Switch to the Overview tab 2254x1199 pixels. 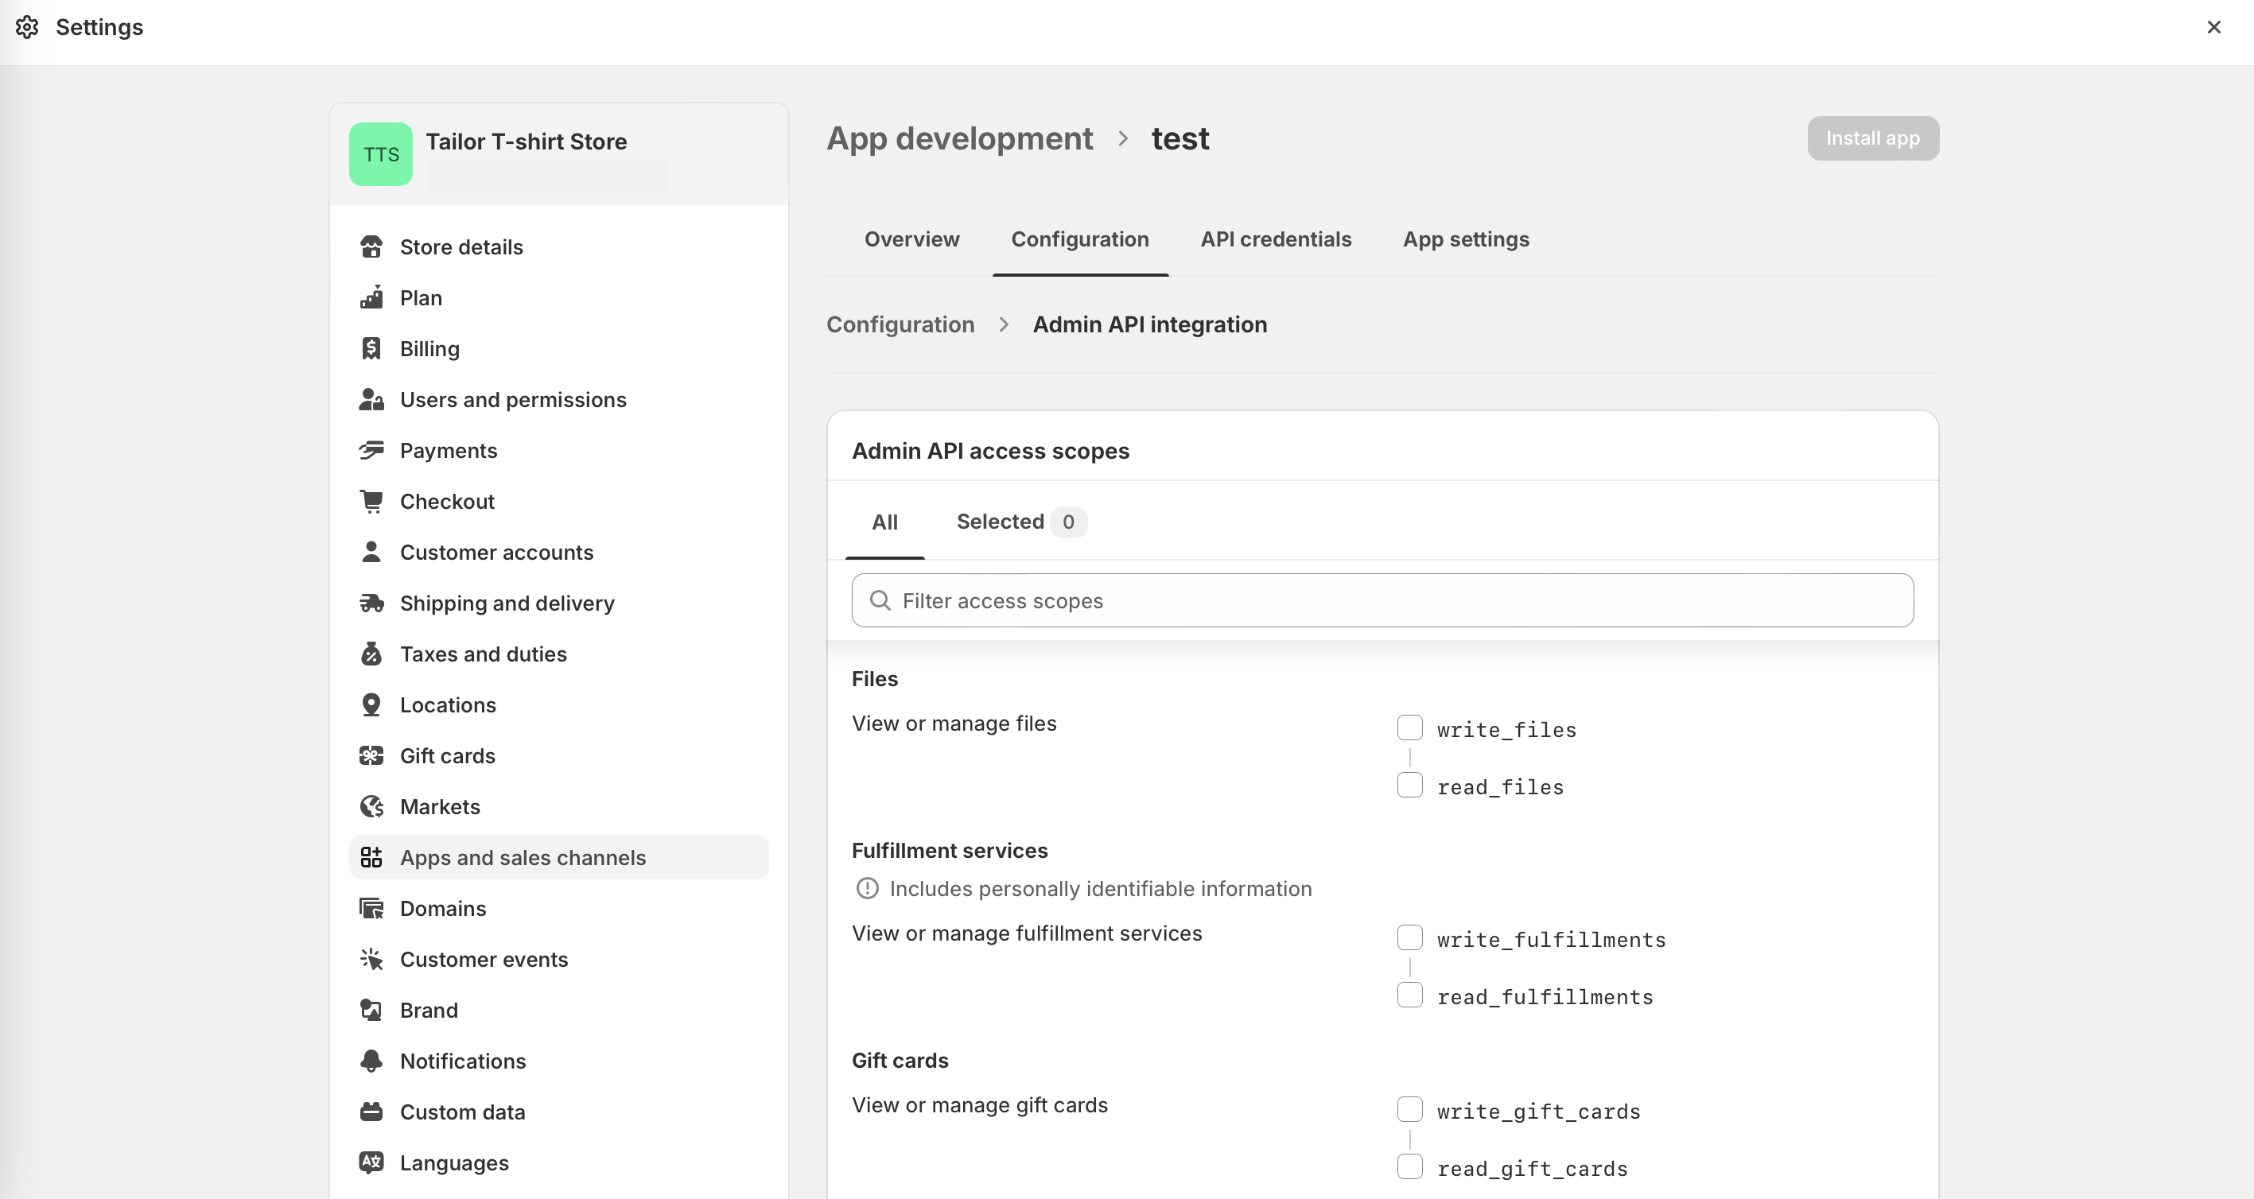coord(911,239)
